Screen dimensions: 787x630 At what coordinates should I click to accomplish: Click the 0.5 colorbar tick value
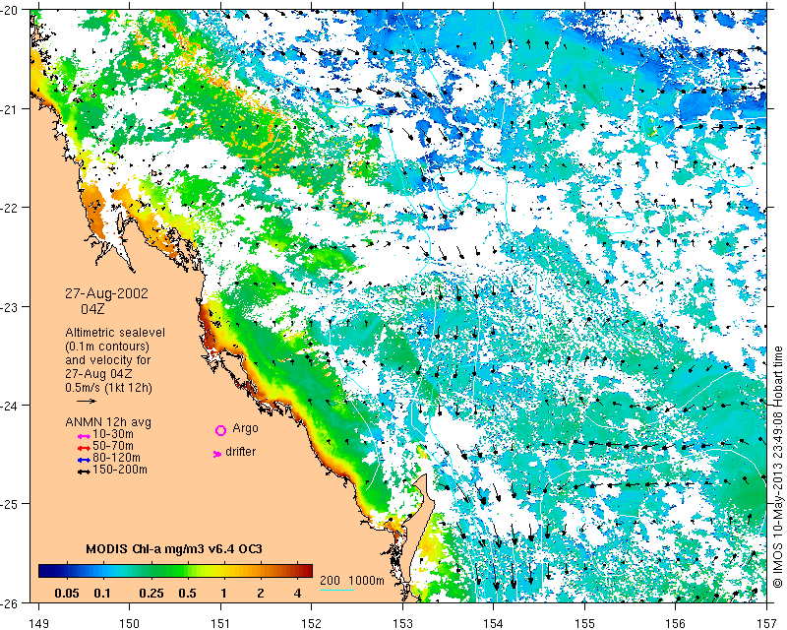pyautogui.click(x=187, y=594)
